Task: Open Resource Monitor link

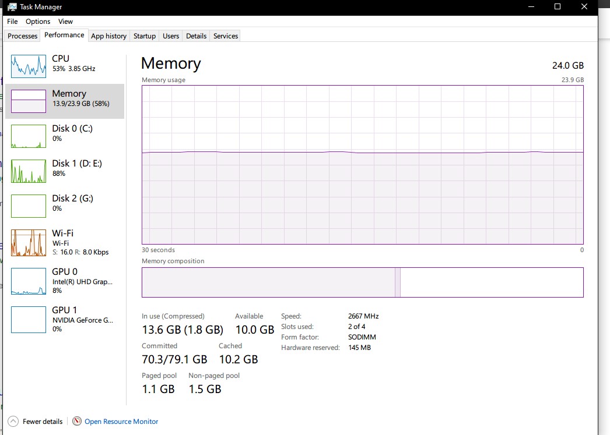Action: [121, 422]
